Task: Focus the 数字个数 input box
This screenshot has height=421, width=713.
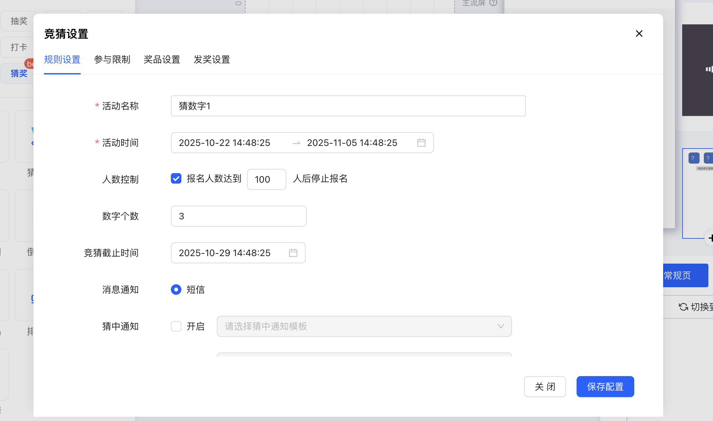Action: coord(238,216)
